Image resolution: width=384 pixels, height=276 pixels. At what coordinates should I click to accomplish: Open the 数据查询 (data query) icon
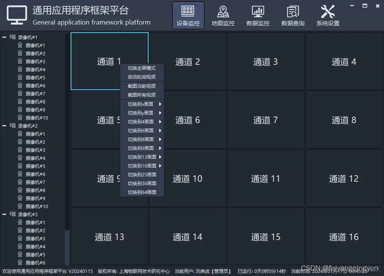(293, 15)
